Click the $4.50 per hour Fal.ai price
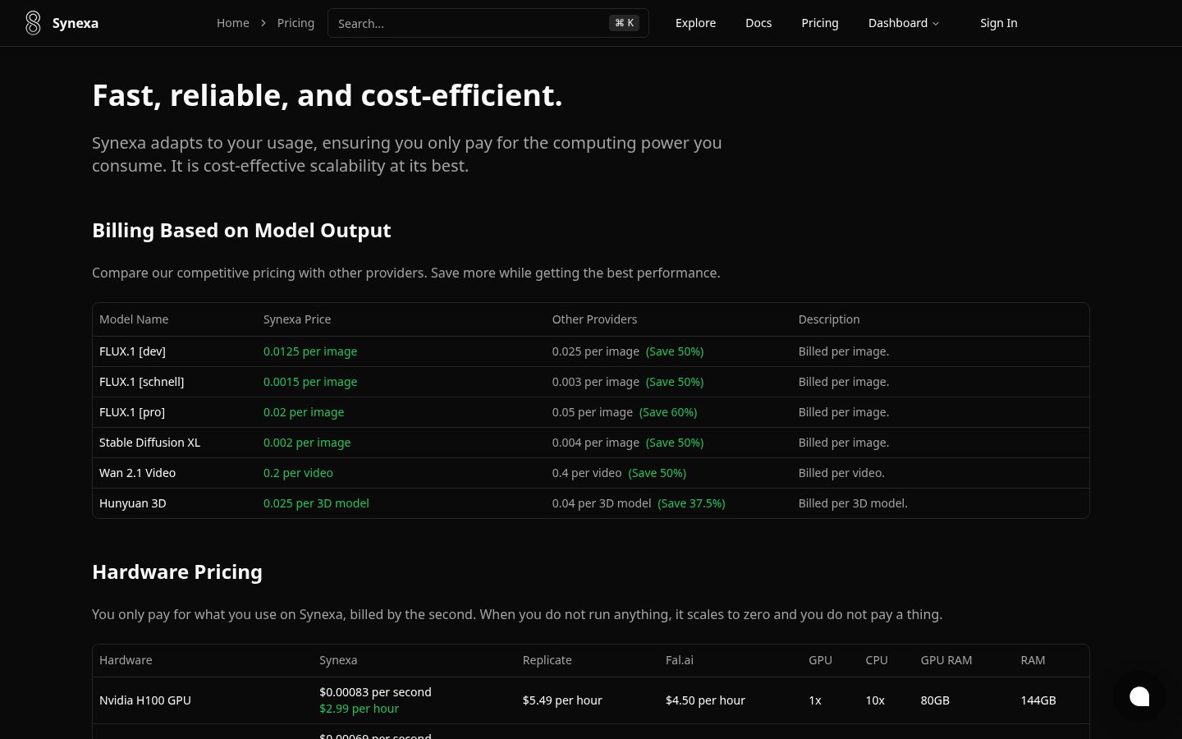Screen dimensions: 1182x739 (706, 700)
